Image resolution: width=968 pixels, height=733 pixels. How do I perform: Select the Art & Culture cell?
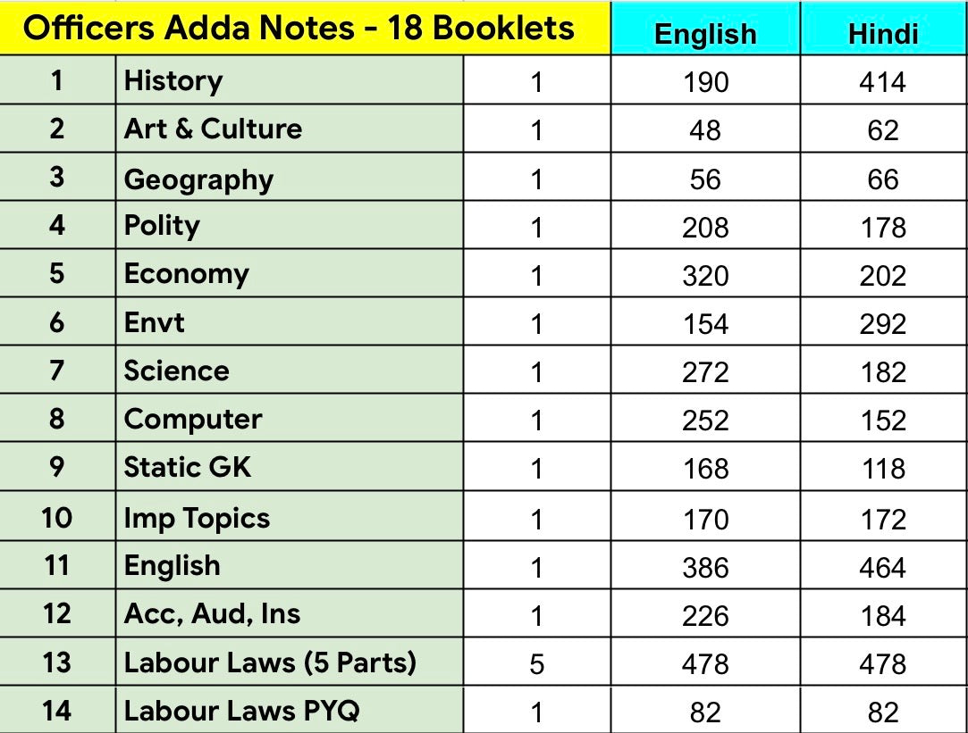pyautogui.click(x=213, y=129)
